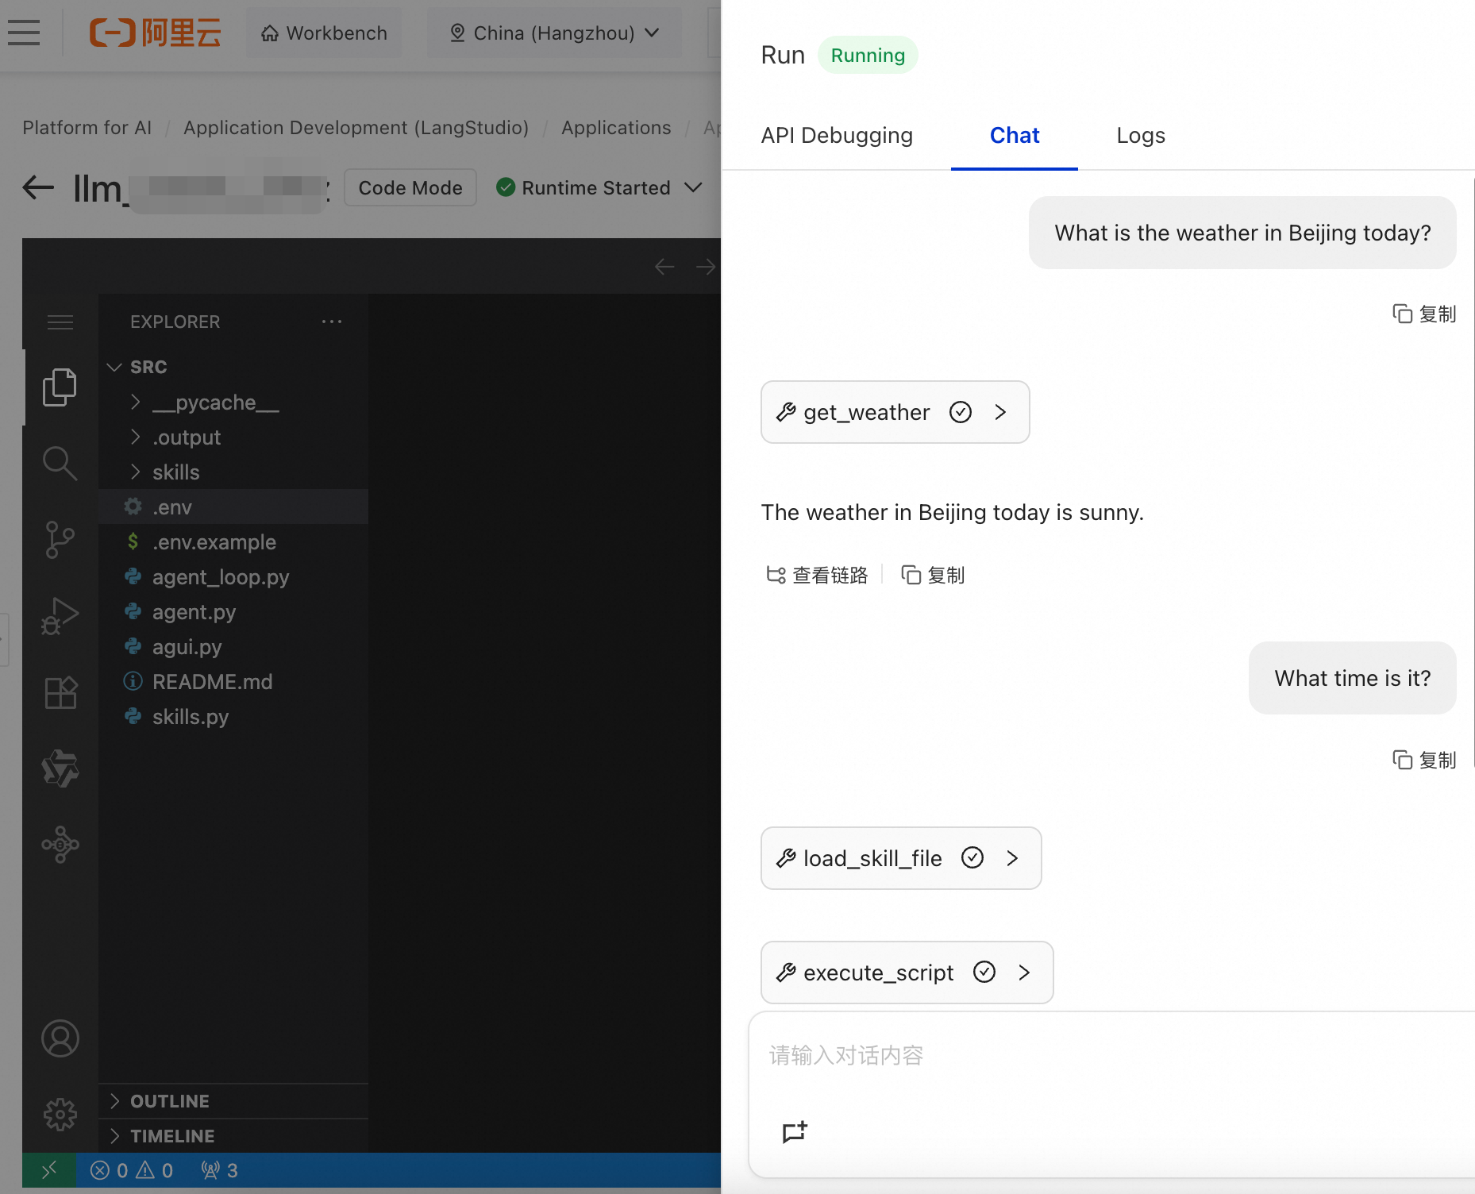1475x1194 pixels.
Task: Open agent_loop.py in the explorer
Action: (x=233, y=577)
